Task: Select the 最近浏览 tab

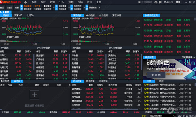Action: point(5,81)
